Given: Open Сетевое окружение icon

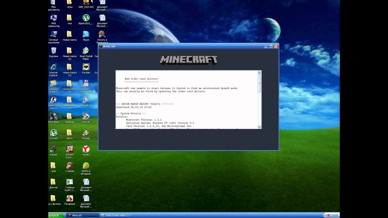Looking at the screenshot, I should pos(54,37).
